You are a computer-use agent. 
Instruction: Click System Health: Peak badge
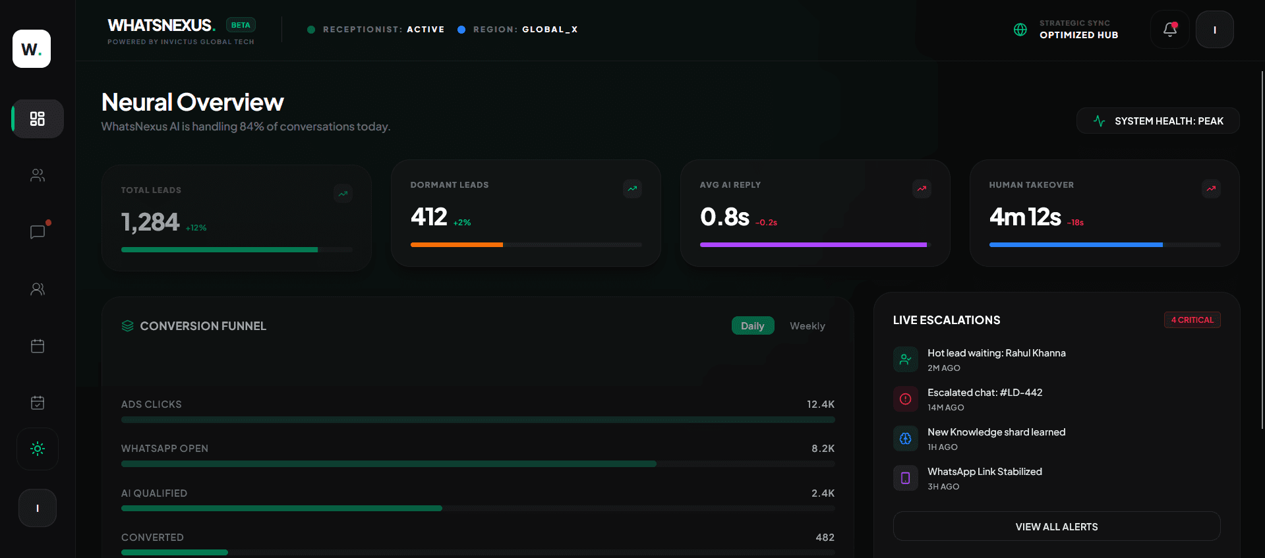click(x=1158, y=121)
